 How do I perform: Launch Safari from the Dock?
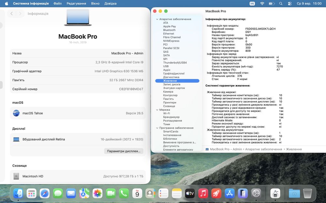point(45,194)
